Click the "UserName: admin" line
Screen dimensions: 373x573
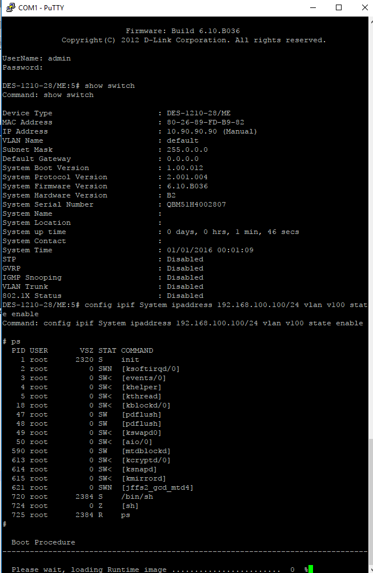coord(37,58)
